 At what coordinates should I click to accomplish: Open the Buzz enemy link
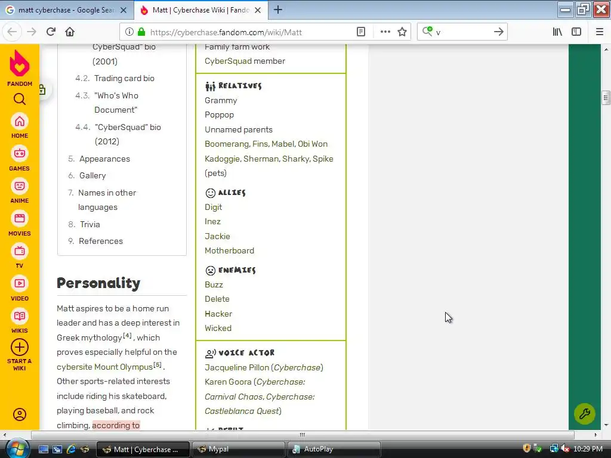click(x=214, y=284)
